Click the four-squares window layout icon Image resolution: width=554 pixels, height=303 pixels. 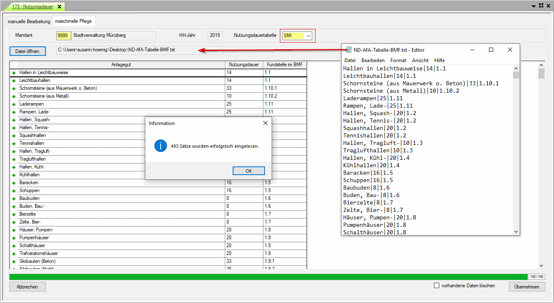(x=541, y=6)
